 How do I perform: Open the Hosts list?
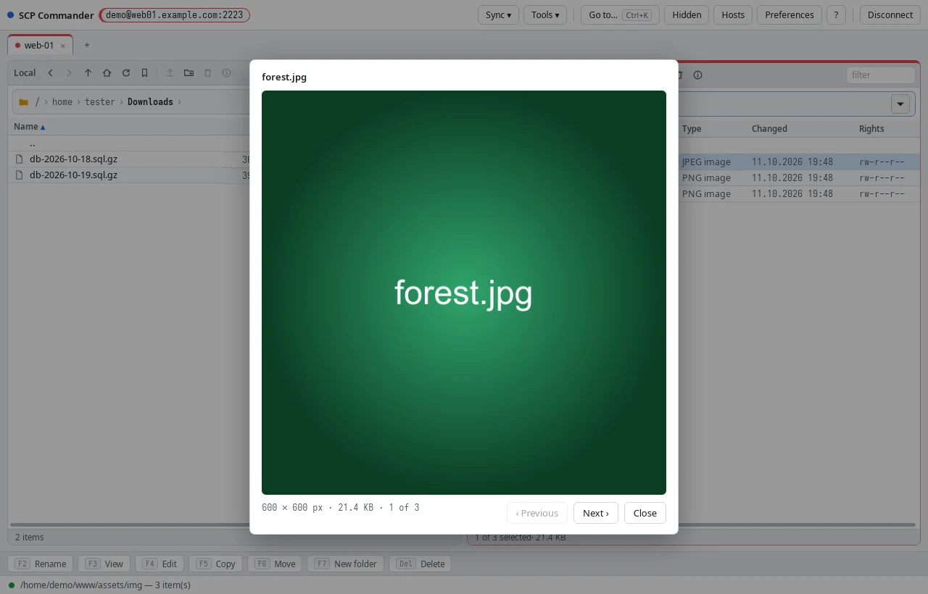733,15
